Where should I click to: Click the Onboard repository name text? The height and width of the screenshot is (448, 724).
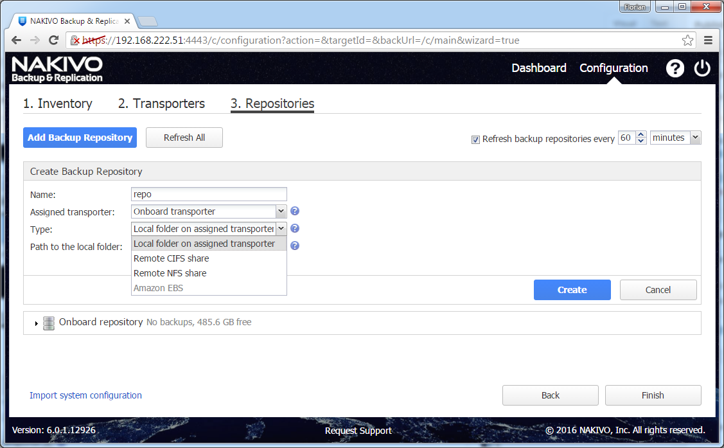pyautogui.click(x=101, y=322)
